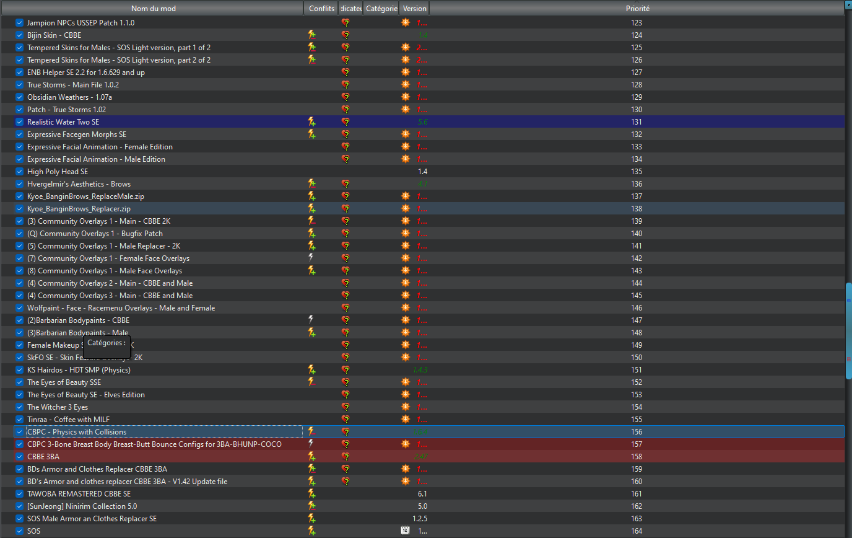The width and height of the screenshot is (852, 538).
Task: Click the Version column header
Action: point(414,9)
